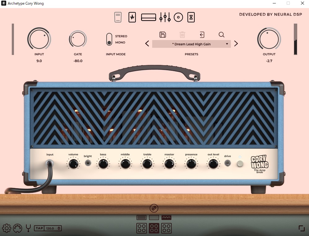Search presets with the magnifier icon
Image resolution: width=309 pixels, height=236 pixels.
222,34
